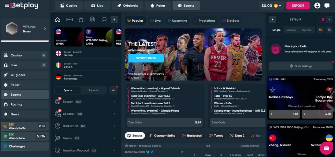
Task: Switch to the Upcoming tab
Action: coord(177,21)
